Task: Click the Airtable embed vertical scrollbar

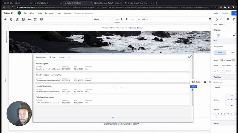Action: (193, 80)
